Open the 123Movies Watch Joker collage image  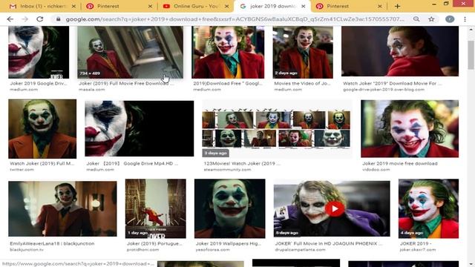click(x=276, y=129)
